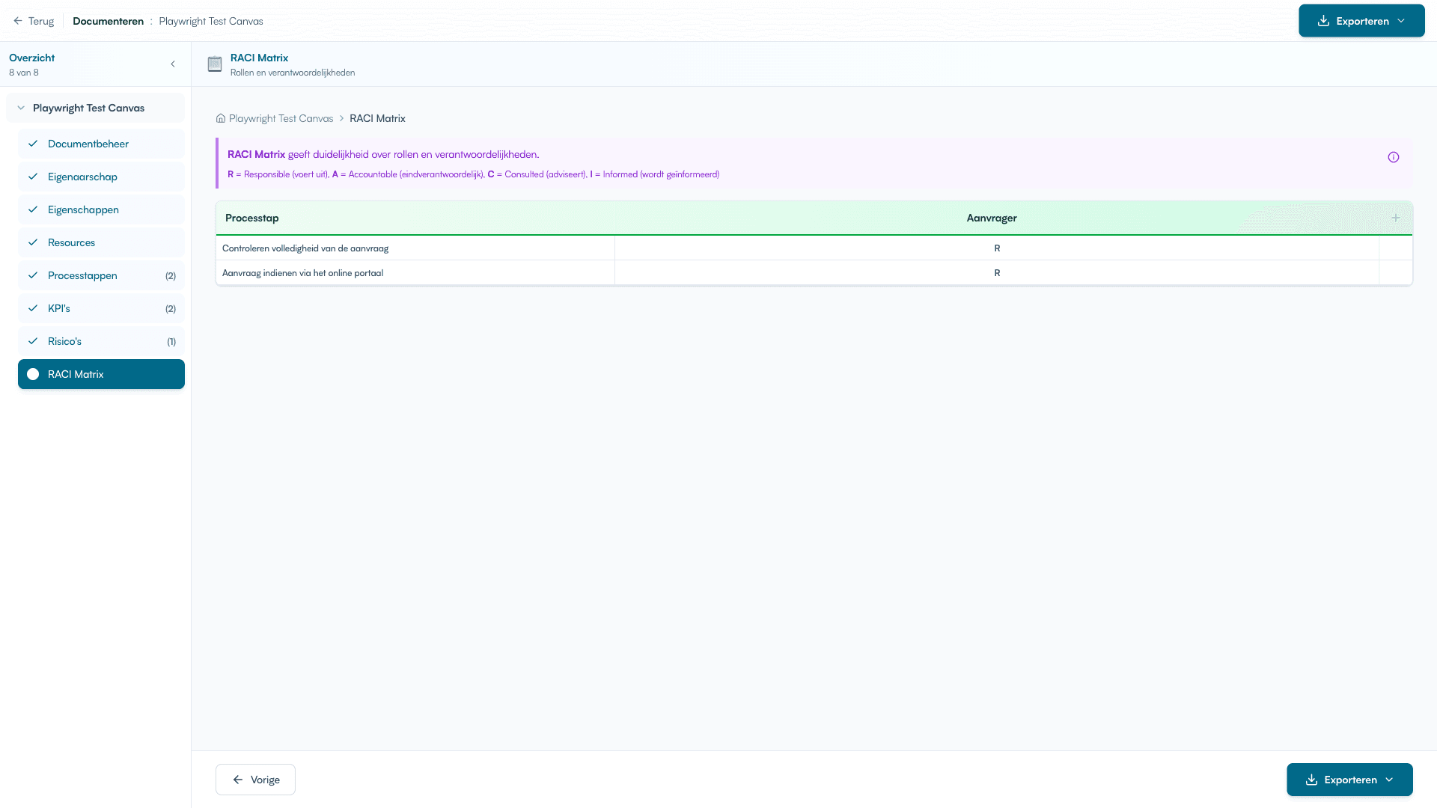Collapse the Overzicht sidebar with the chevron
Image resolution: width=1437 pixels, height=808 pixels.
point(173,64)
